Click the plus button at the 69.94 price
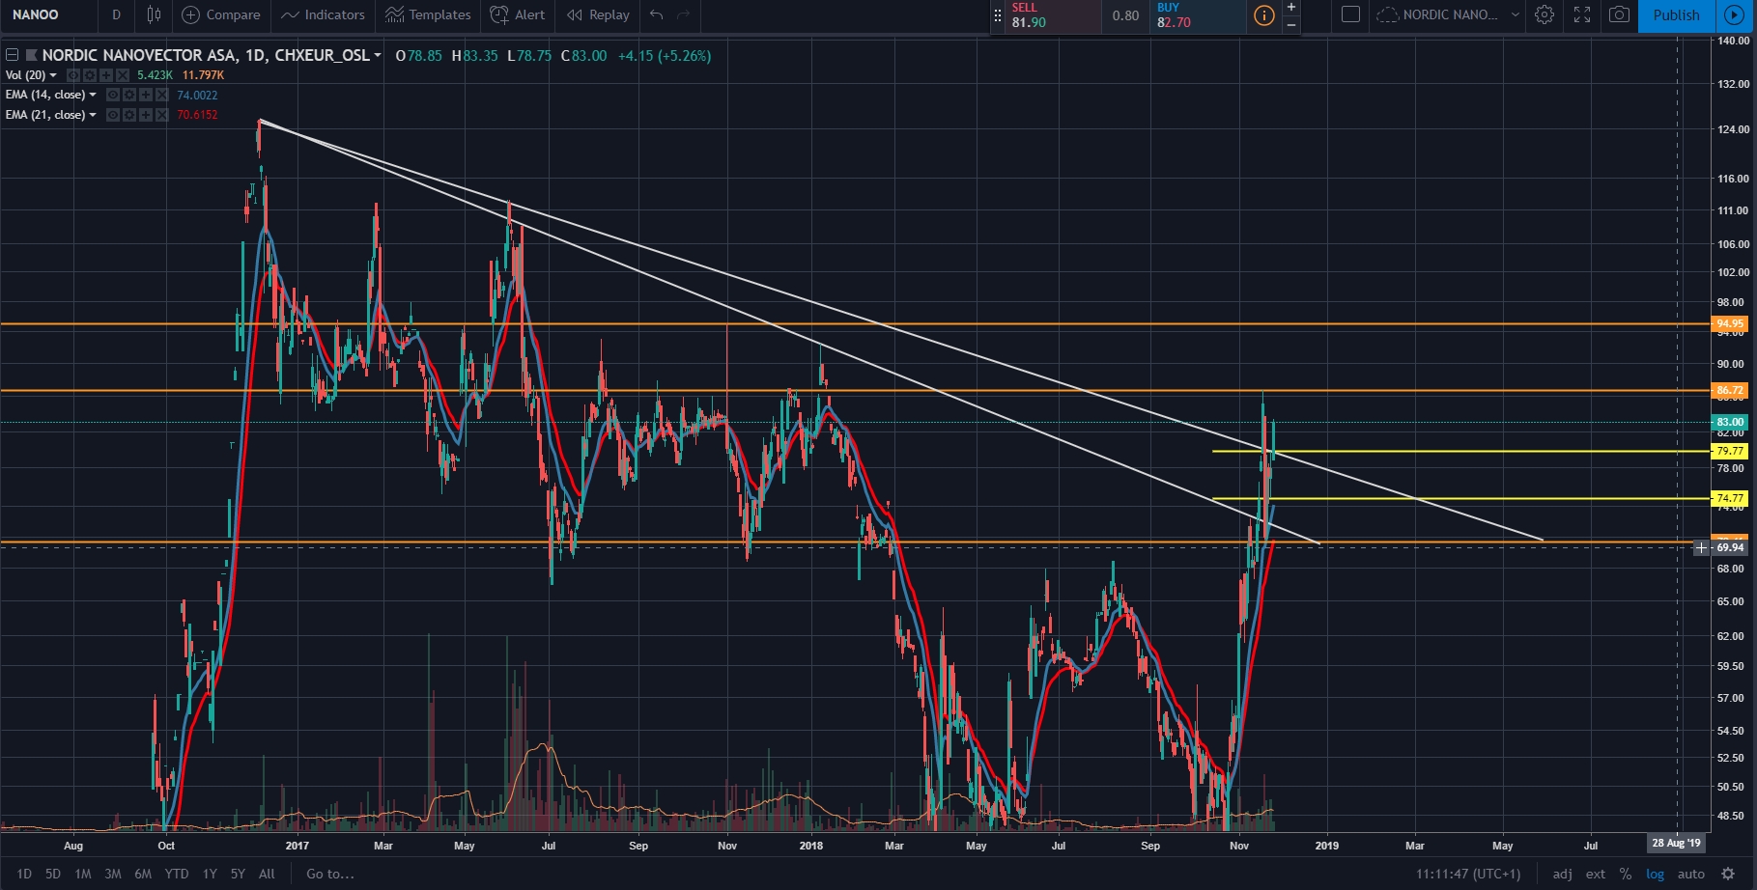 (1701, 547)
